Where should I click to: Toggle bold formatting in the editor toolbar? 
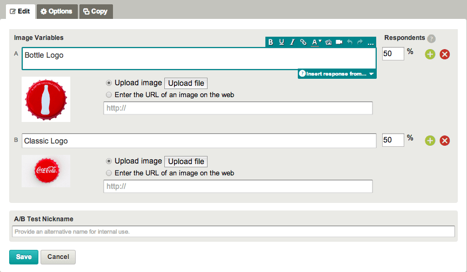pyautogui.click(x=271, y=42)
